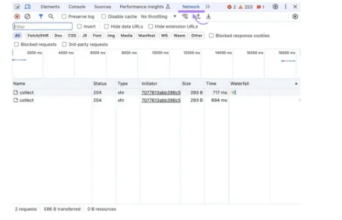Enable Preserve log checkbox
The height and width of the screenshot is (220, 342).
(64, 17)
